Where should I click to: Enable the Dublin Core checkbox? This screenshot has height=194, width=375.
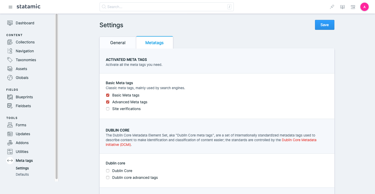[x=108, y=171]
